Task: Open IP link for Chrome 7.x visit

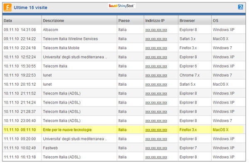Action: coord(156,75)
